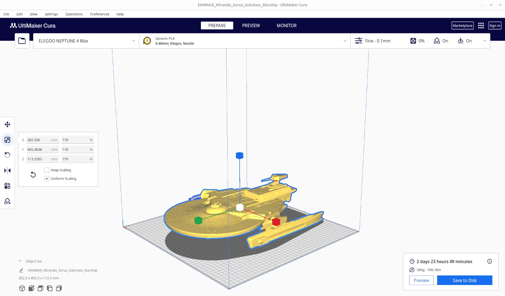This screenshot has width=505, height=296.
Task: Select EN4MAX_Miranda_Soruz_Subclass_Starship in object list
Action: tap(62, 270)
